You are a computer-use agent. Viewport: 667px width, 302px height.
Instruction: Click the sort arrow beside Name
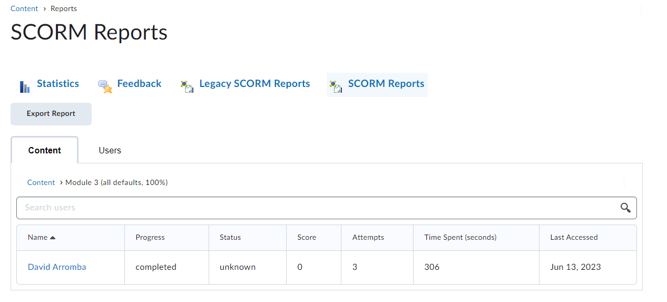(x=53, y=238)
